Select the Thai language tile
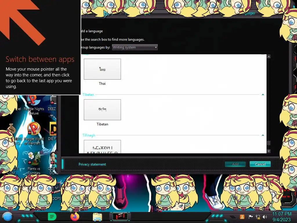 coord(102,69)
